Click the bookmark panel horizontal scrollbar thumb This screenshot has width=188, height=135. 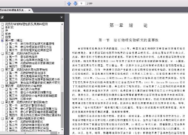[x=25, y=133]
